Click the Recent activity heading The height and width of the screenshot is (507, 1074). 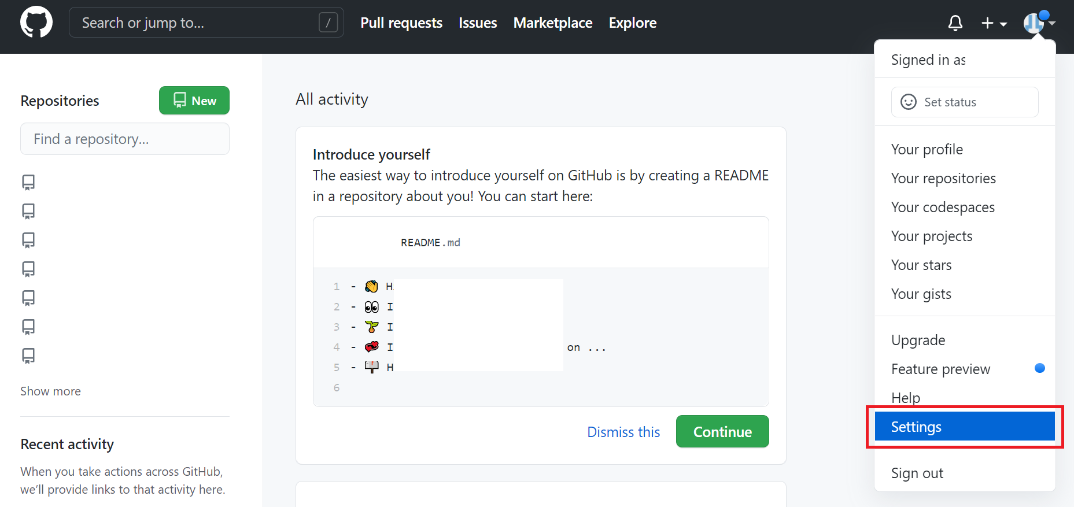pos(67,444)
